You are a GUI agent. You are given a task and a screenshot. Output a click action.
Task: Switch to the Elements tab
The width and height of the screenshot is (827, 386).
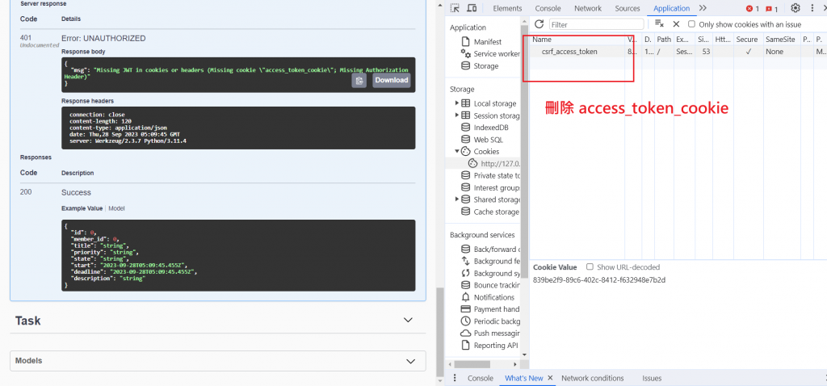click(x=507, y=8)
